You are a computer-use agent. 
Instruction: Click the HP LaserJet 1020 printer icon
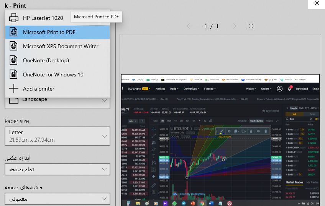[14, 18]
